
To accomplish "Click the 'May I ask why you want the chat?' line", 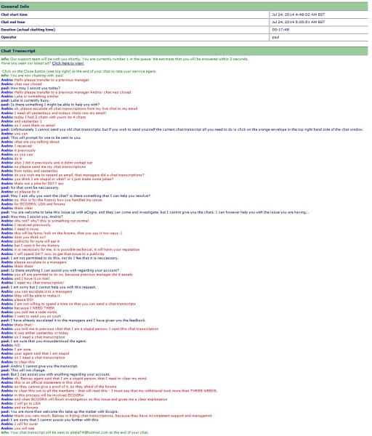I will (76, 195).
